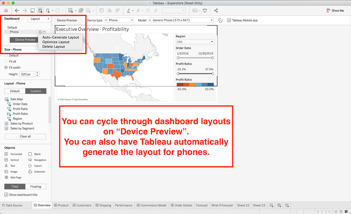Click new dashboard icon in tab bar
This screenshot has width=351, height=214.
pos(279,205)
